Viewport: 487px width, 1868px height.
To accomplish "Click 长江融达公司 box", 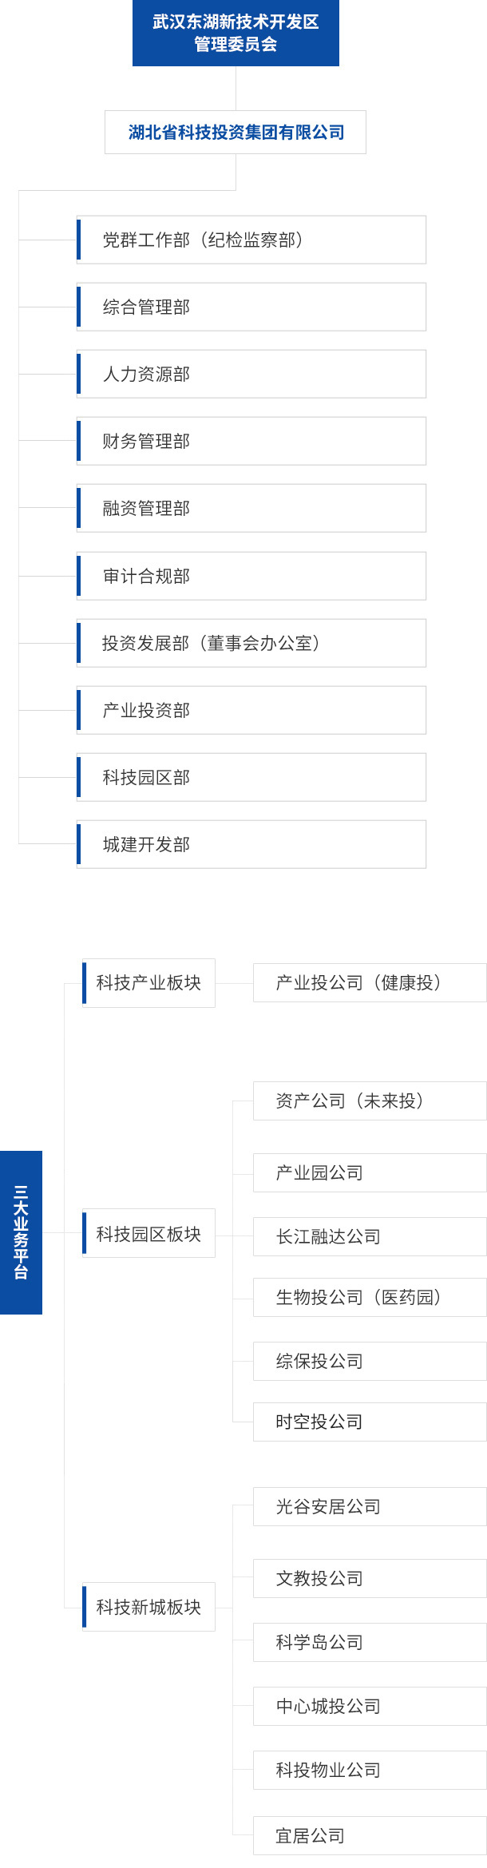I will (x=369, y=1237).
